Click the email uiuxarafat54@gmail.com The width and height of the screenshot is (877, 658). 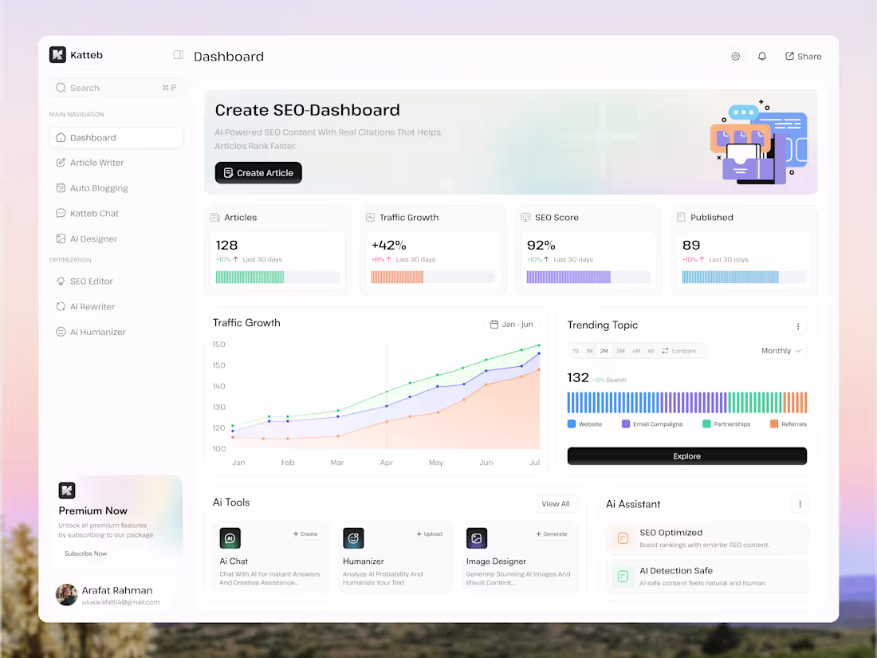[x=121, y=603]
